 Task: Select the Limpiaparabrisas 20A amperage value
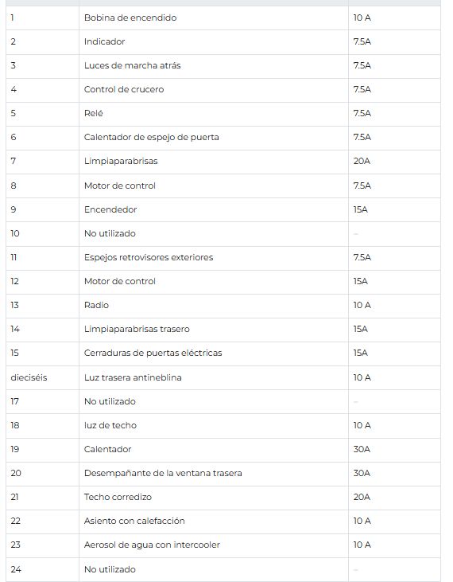click(362, 161)
